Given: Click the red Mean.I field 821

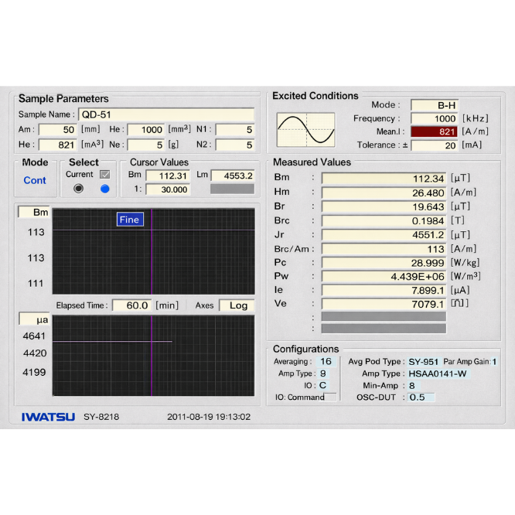Looking at the screenshot, I should pos(435,131).
